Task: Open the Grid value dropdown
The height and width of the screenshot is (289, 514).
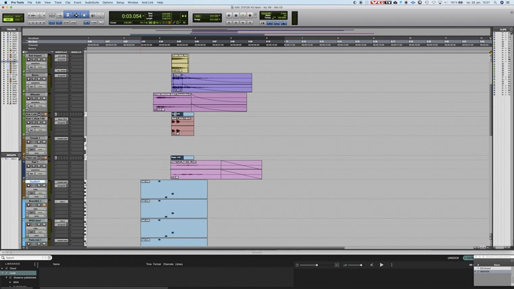Action: [x=218, y=16]
